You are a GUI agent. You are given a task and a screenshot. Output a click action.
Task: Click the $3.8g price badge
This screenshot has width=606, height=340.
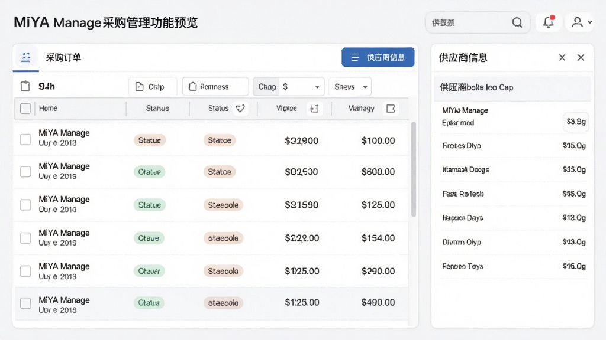point(576,122)
